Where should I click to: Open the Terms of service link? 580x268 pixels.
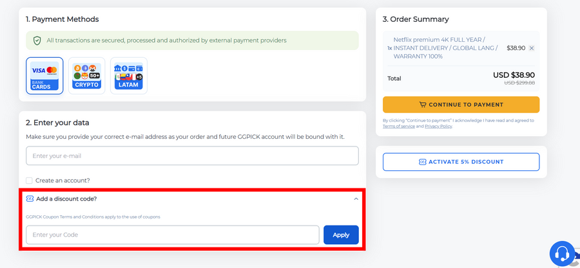399,127
